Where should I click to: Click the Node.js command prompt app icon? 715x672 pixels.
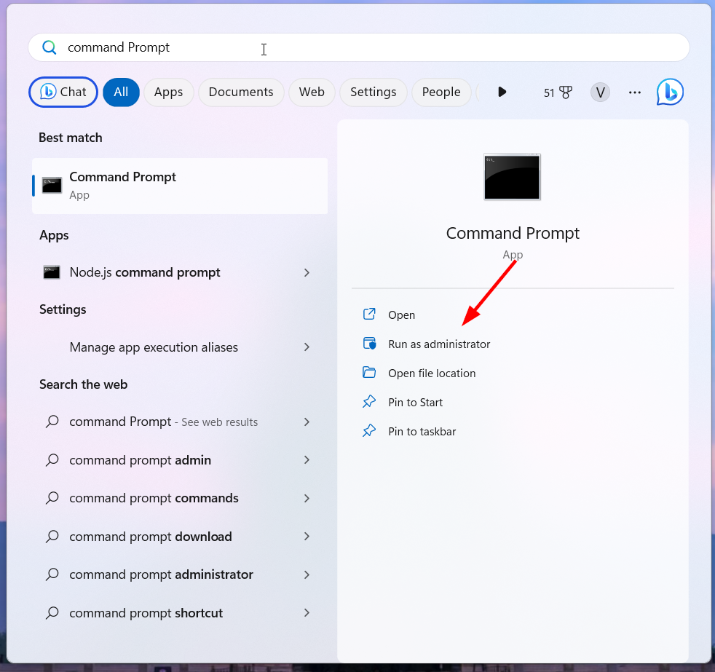coord(52,272)
